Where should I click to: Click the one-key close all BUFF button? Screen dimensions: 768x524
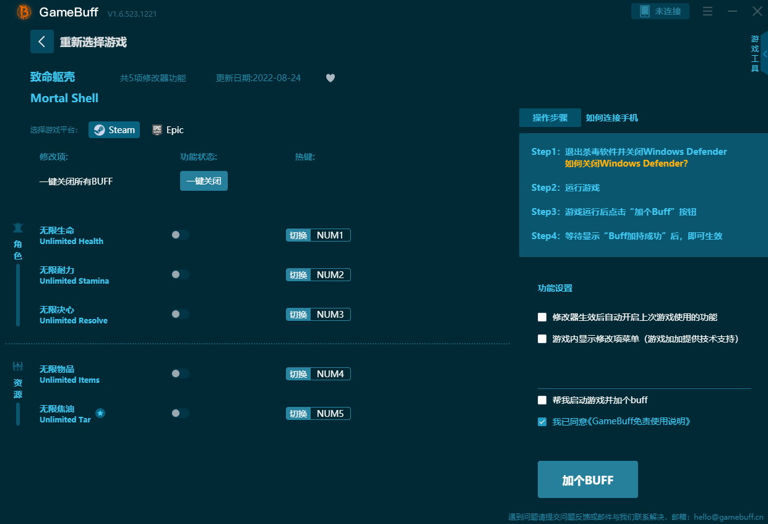(204, 181)
